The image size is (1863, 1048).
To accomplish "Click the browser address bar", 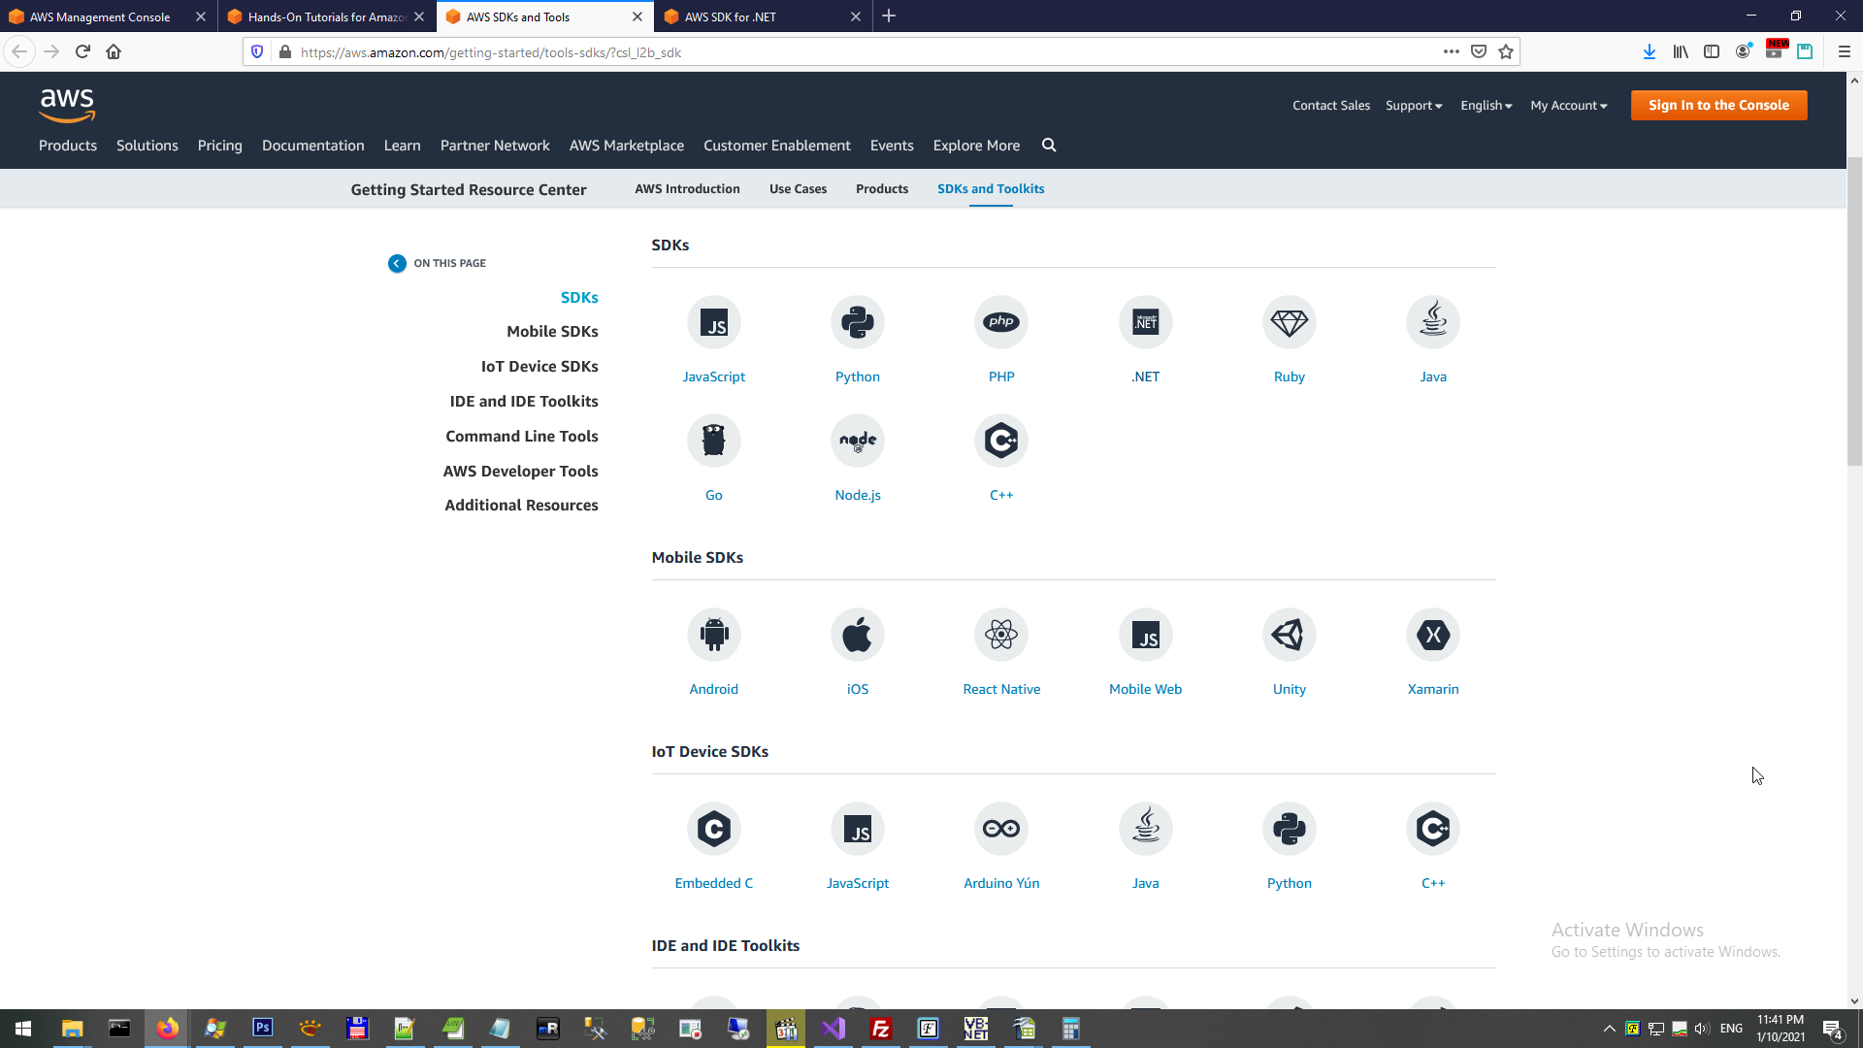I will click(854, 52).
